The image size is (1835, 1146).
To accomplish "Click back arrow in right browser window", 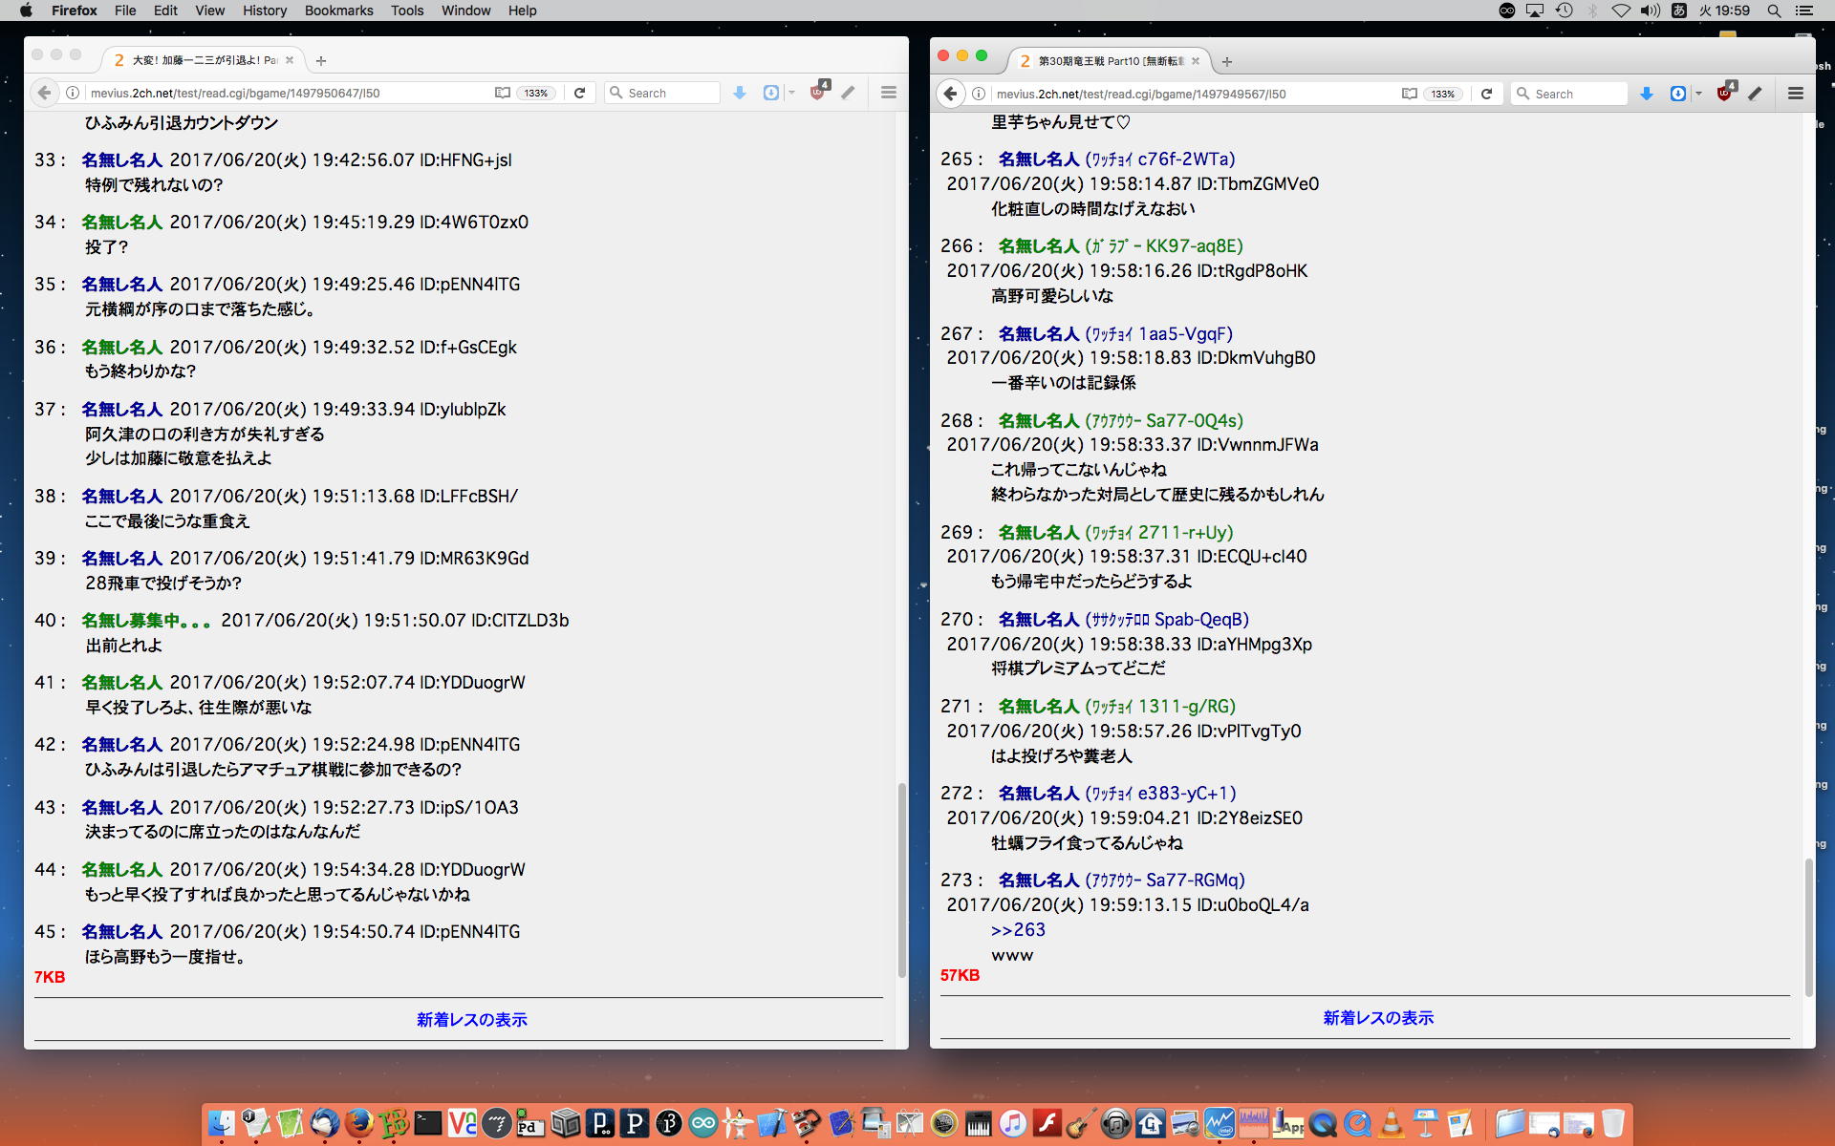I will [x=950, y=94].
